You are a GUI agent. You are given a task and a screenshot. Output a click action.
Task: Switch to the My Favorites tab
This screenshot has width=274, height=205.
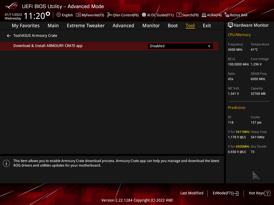[26, 26]
